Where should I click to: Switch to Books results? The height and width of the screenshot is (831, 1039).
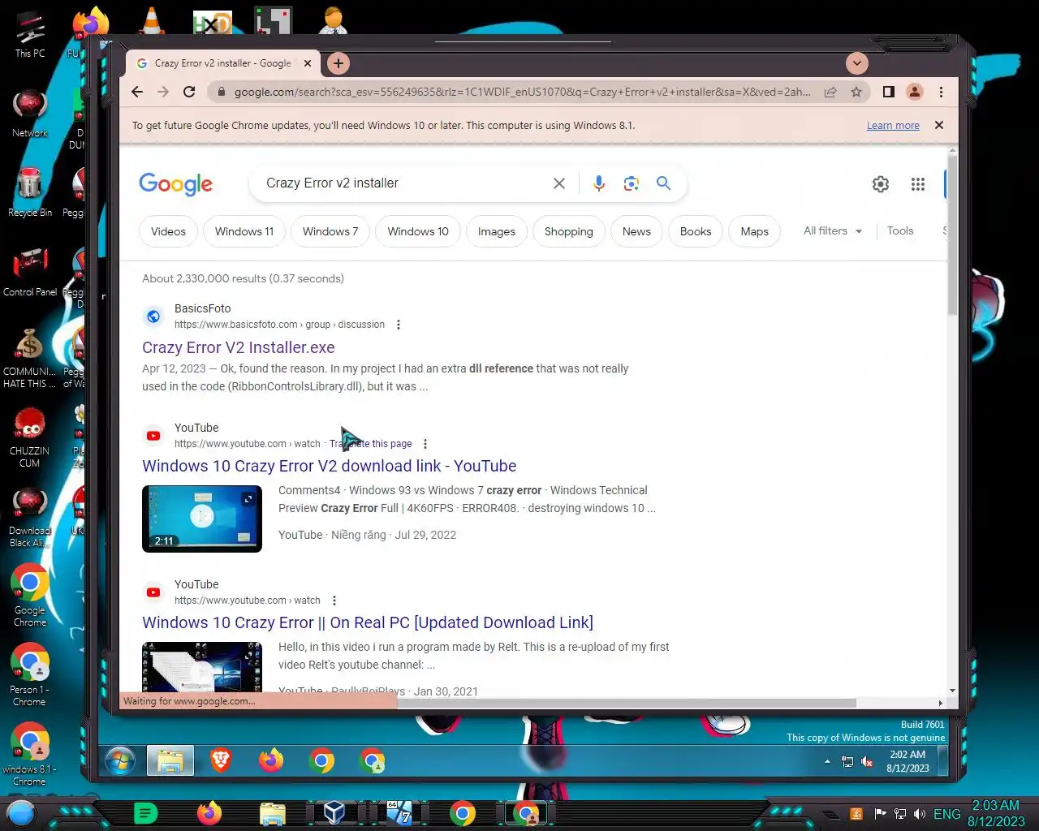(x=696, y=231)
